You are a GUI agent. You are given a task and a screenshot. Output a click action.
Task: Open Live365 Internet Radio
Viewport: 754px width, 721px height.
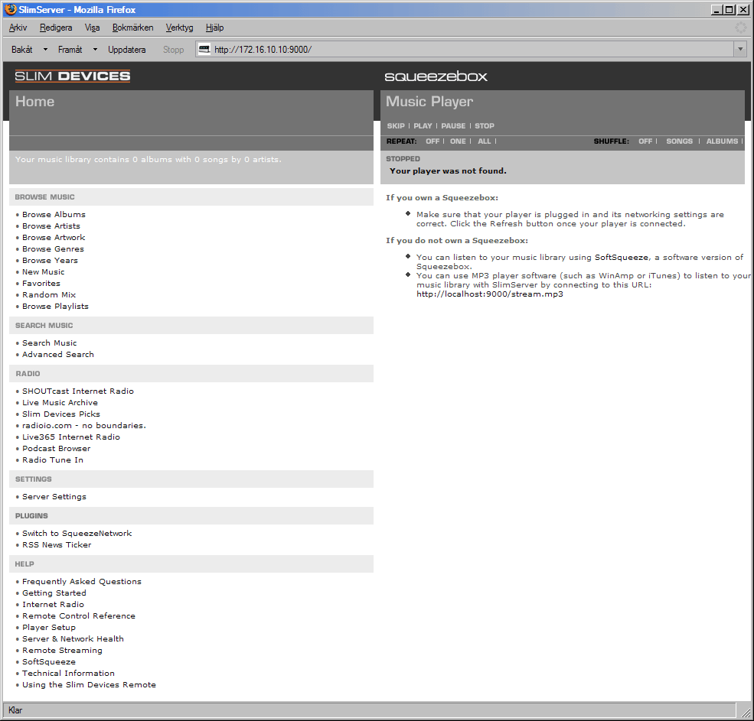point(71,437)
